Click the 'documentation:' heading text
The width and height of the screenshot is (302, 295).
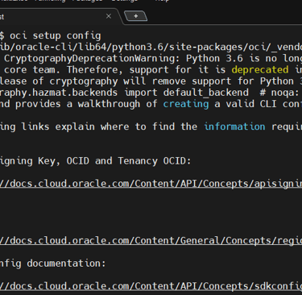pos(66,264)
